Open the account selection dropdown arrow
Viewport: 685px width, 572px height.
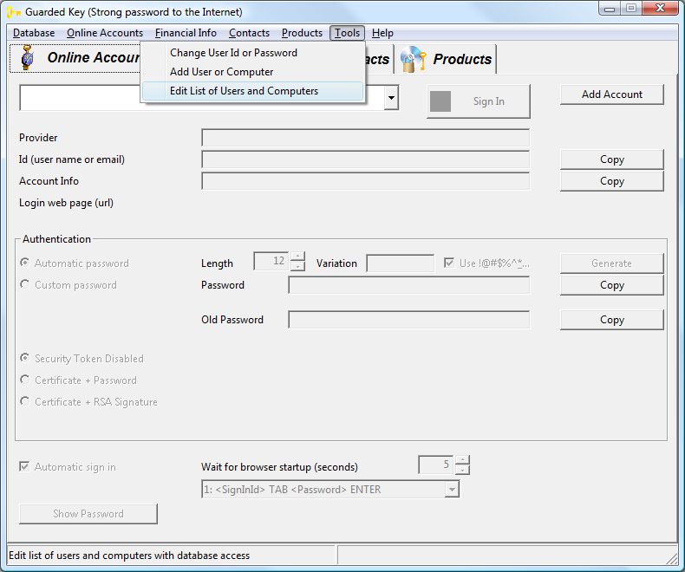[391, 97]
